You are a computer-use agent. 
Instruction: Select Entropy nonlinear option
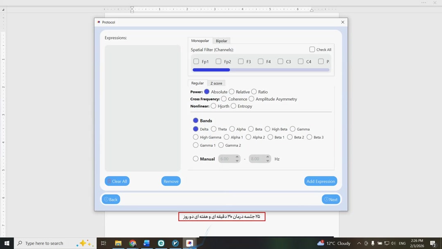click(x=233, y=106)
